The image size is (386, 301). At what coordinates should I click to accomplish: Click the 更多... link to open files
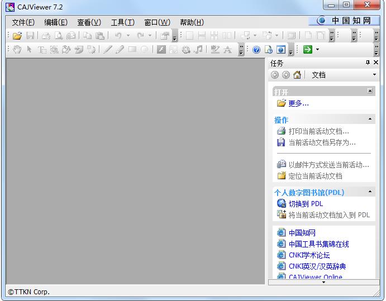click(298, 103)
